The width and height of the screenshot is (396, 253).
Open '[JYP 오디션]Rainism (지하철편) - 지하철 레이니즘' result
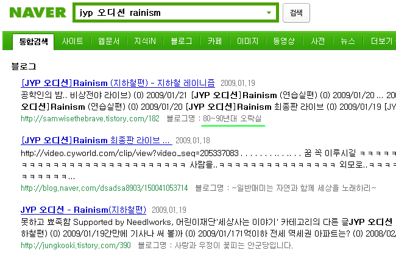pos(118,83)
